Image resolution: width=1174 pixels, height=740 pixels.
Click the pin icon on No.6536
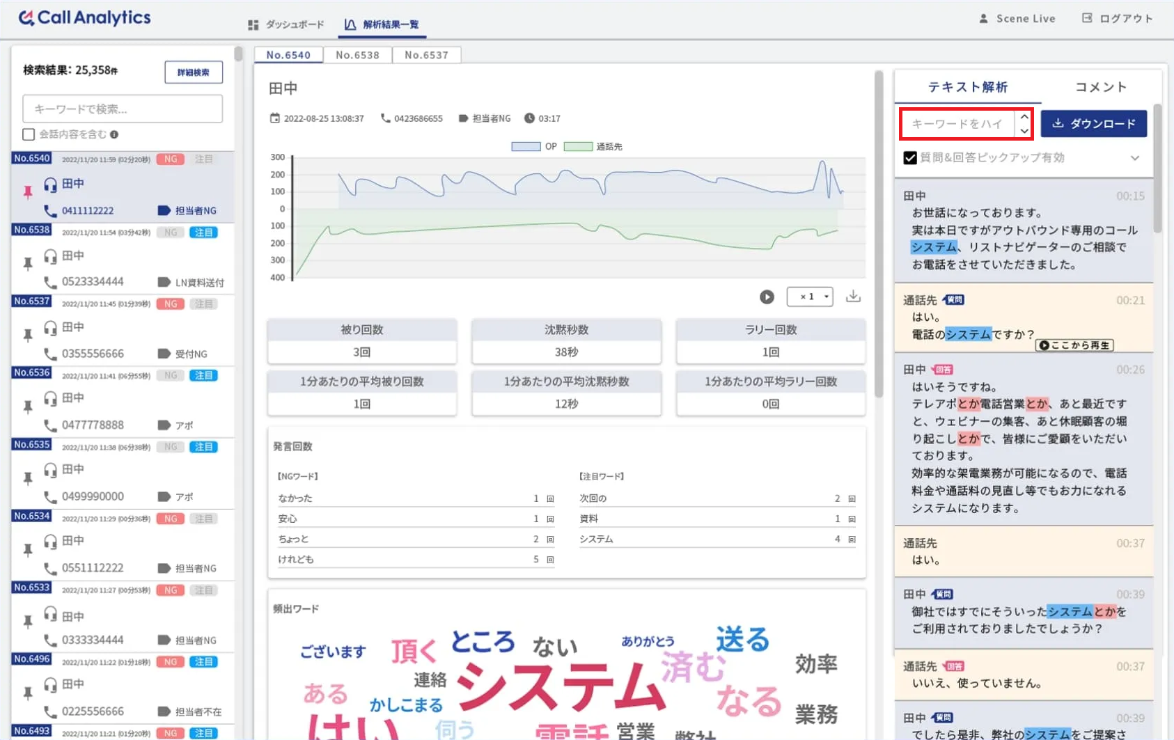(28, 407)
